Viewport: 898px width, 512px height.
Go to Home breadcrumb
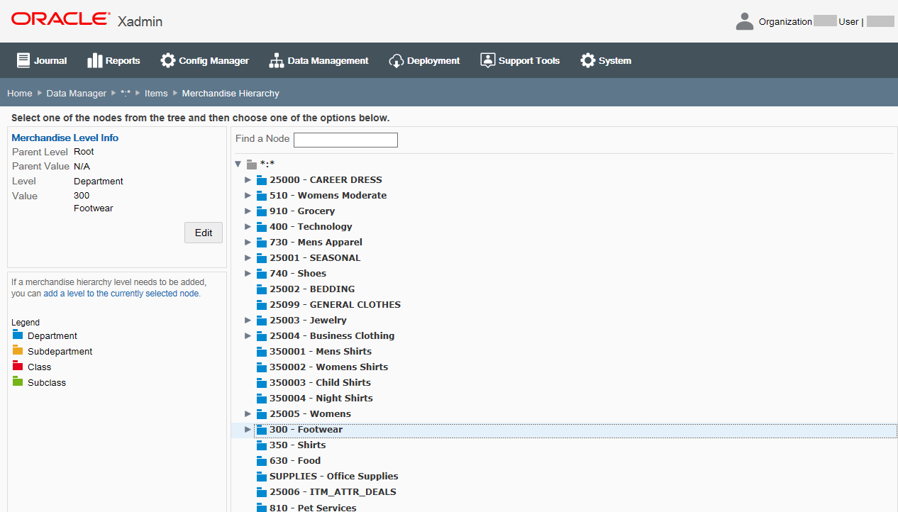(20, 93)
